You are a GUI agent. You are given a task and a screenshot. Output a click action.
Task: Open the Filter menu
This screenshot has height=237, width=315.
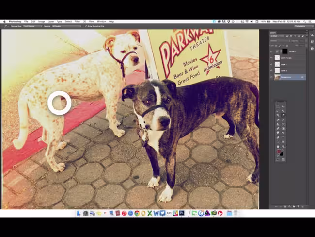point(77,21)
